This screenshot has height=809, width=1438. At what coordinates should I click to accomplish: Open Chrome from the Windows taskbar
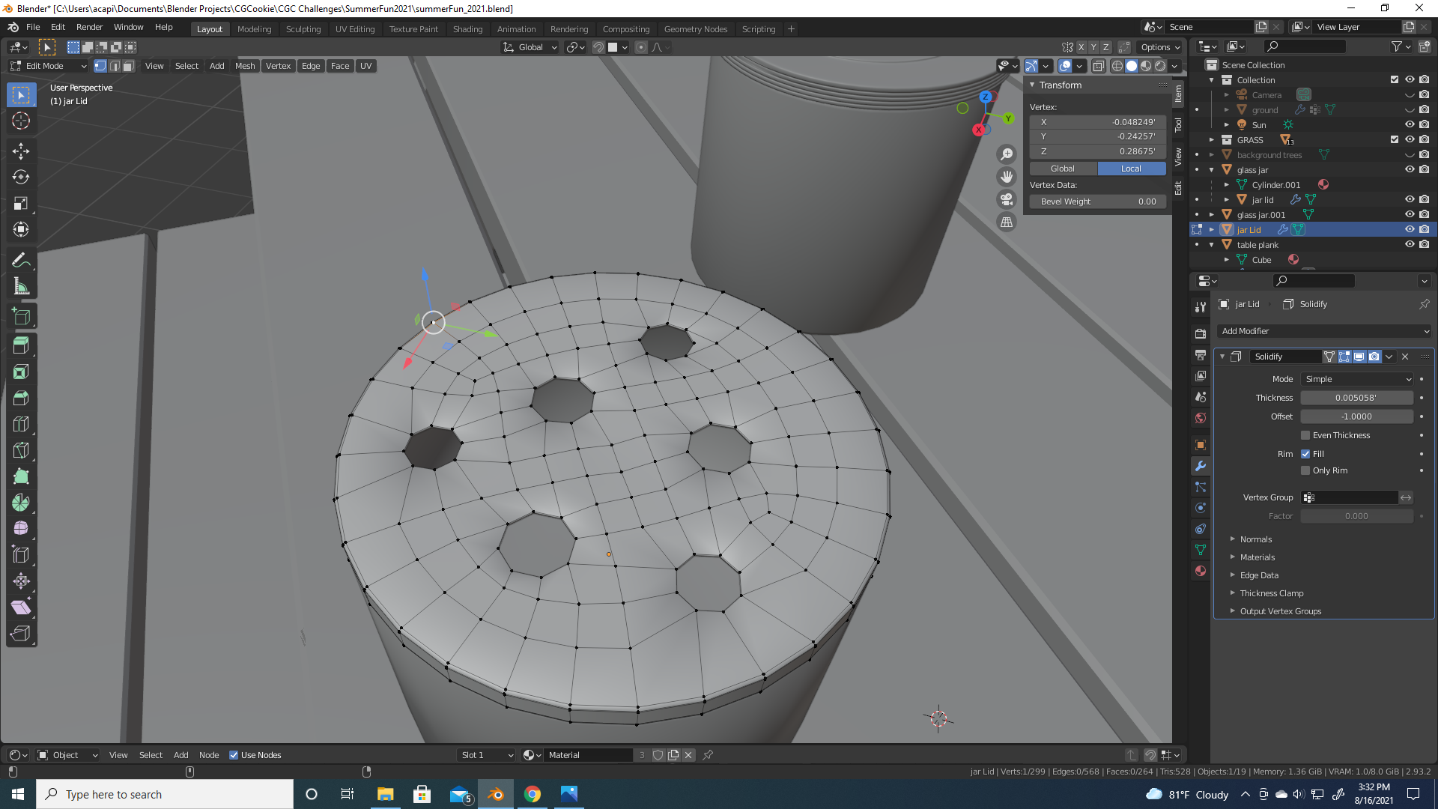533,794
